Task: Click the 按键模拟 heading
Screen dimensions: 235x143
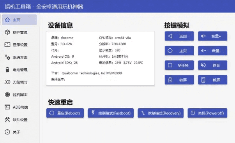Action: pos(177,25)
